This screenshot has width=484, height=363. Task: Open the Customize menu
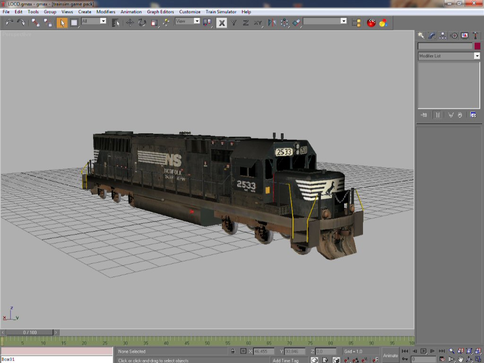tap(190, 12)
